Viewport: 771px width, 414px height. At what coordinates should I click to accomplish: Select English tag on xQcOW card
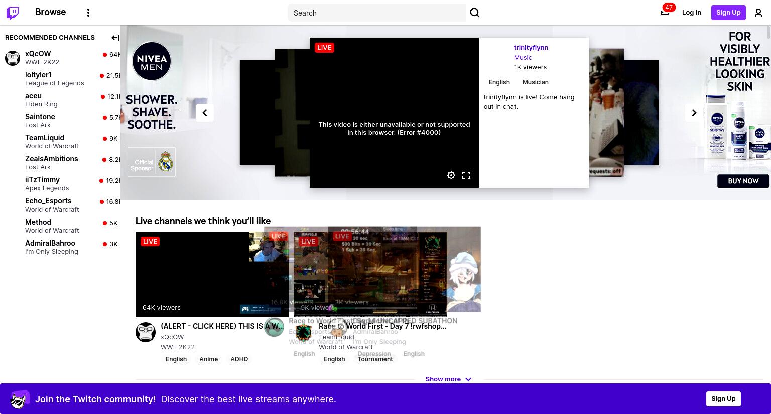tap(176, 359)
